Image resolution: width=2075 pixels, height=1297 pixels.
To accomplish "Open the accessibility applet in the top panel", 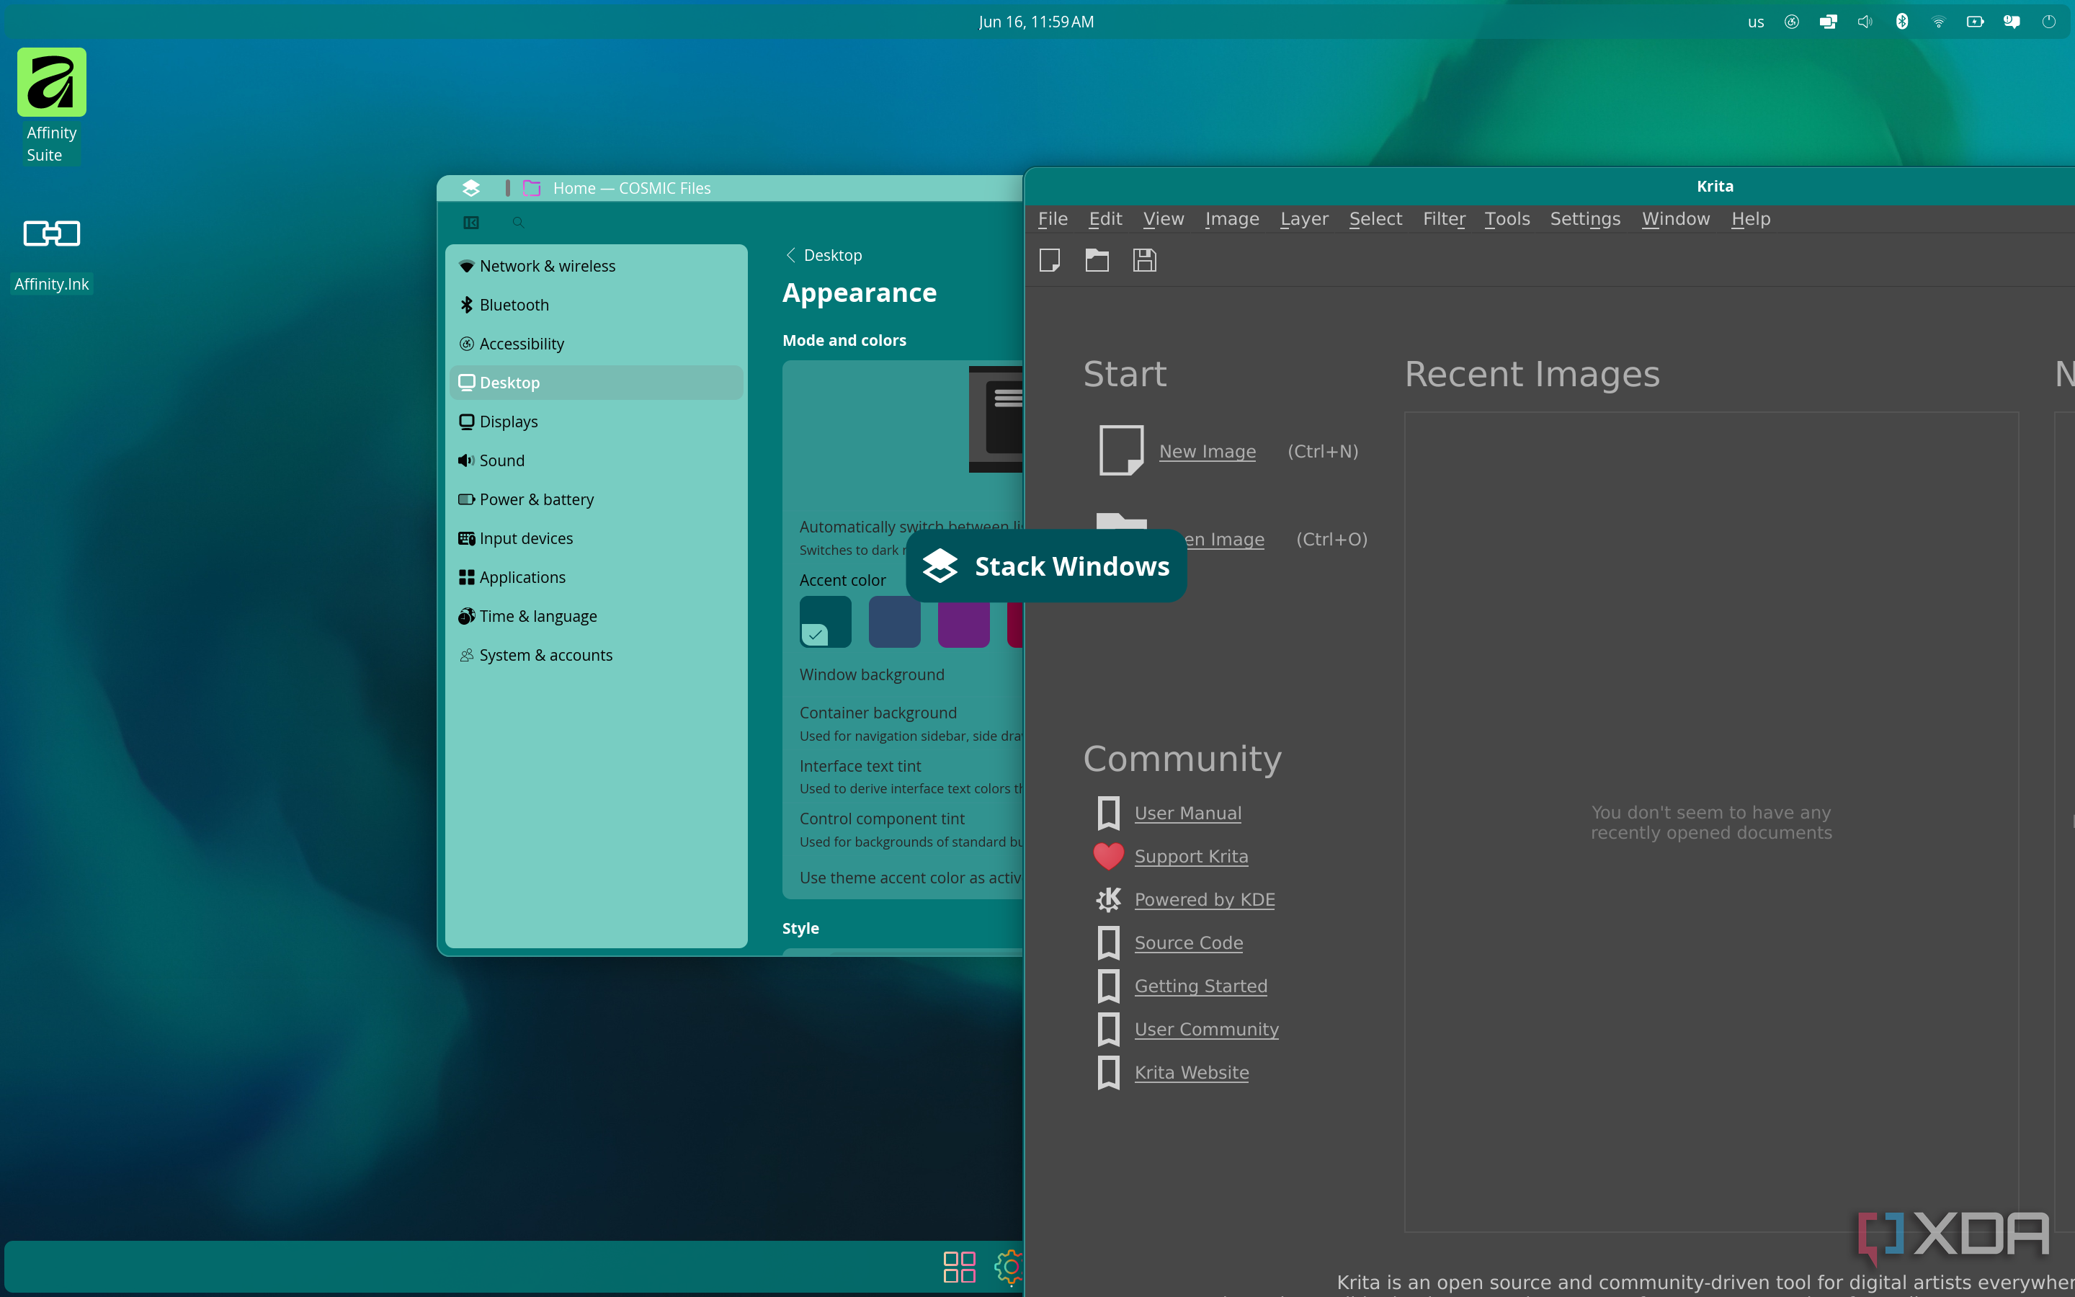I will [1791, 22].
